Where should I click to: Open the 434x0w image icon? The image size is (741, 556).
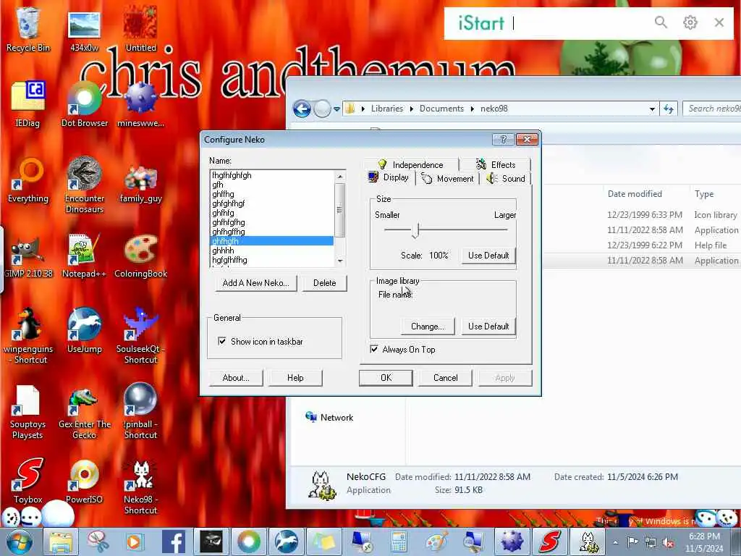84,30
